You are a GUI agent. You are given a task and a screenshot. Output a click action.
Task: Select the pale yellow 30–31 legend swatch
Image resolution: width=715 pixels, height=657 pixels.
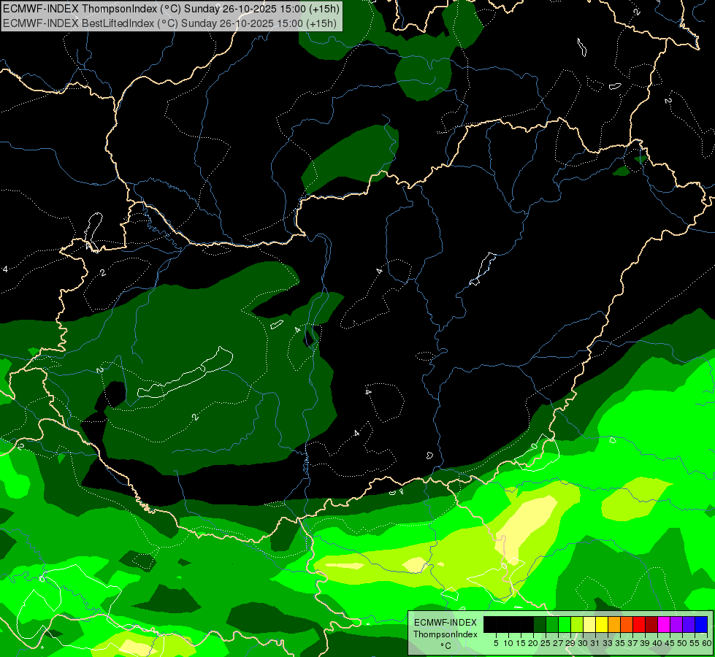[589, 624]
